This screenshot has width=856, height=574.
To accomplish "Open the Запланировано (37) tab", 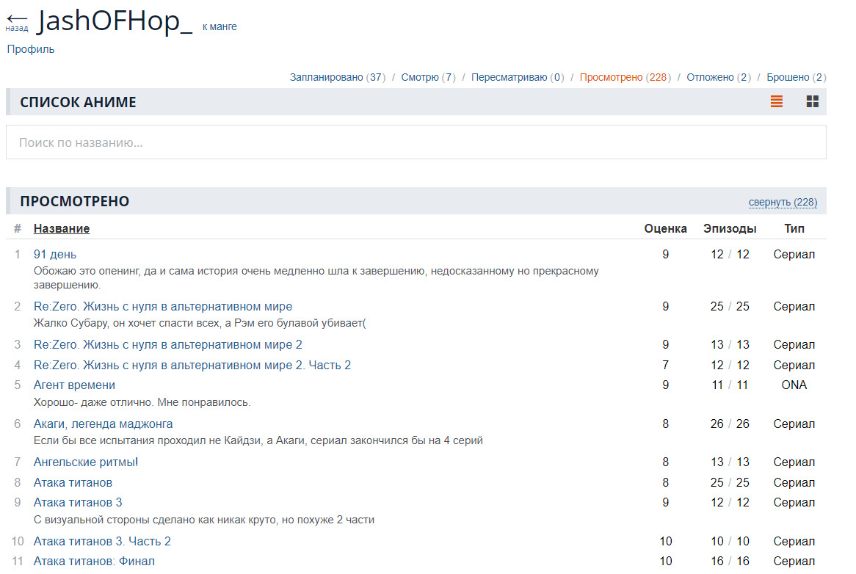I will click(x=337, y=77).
